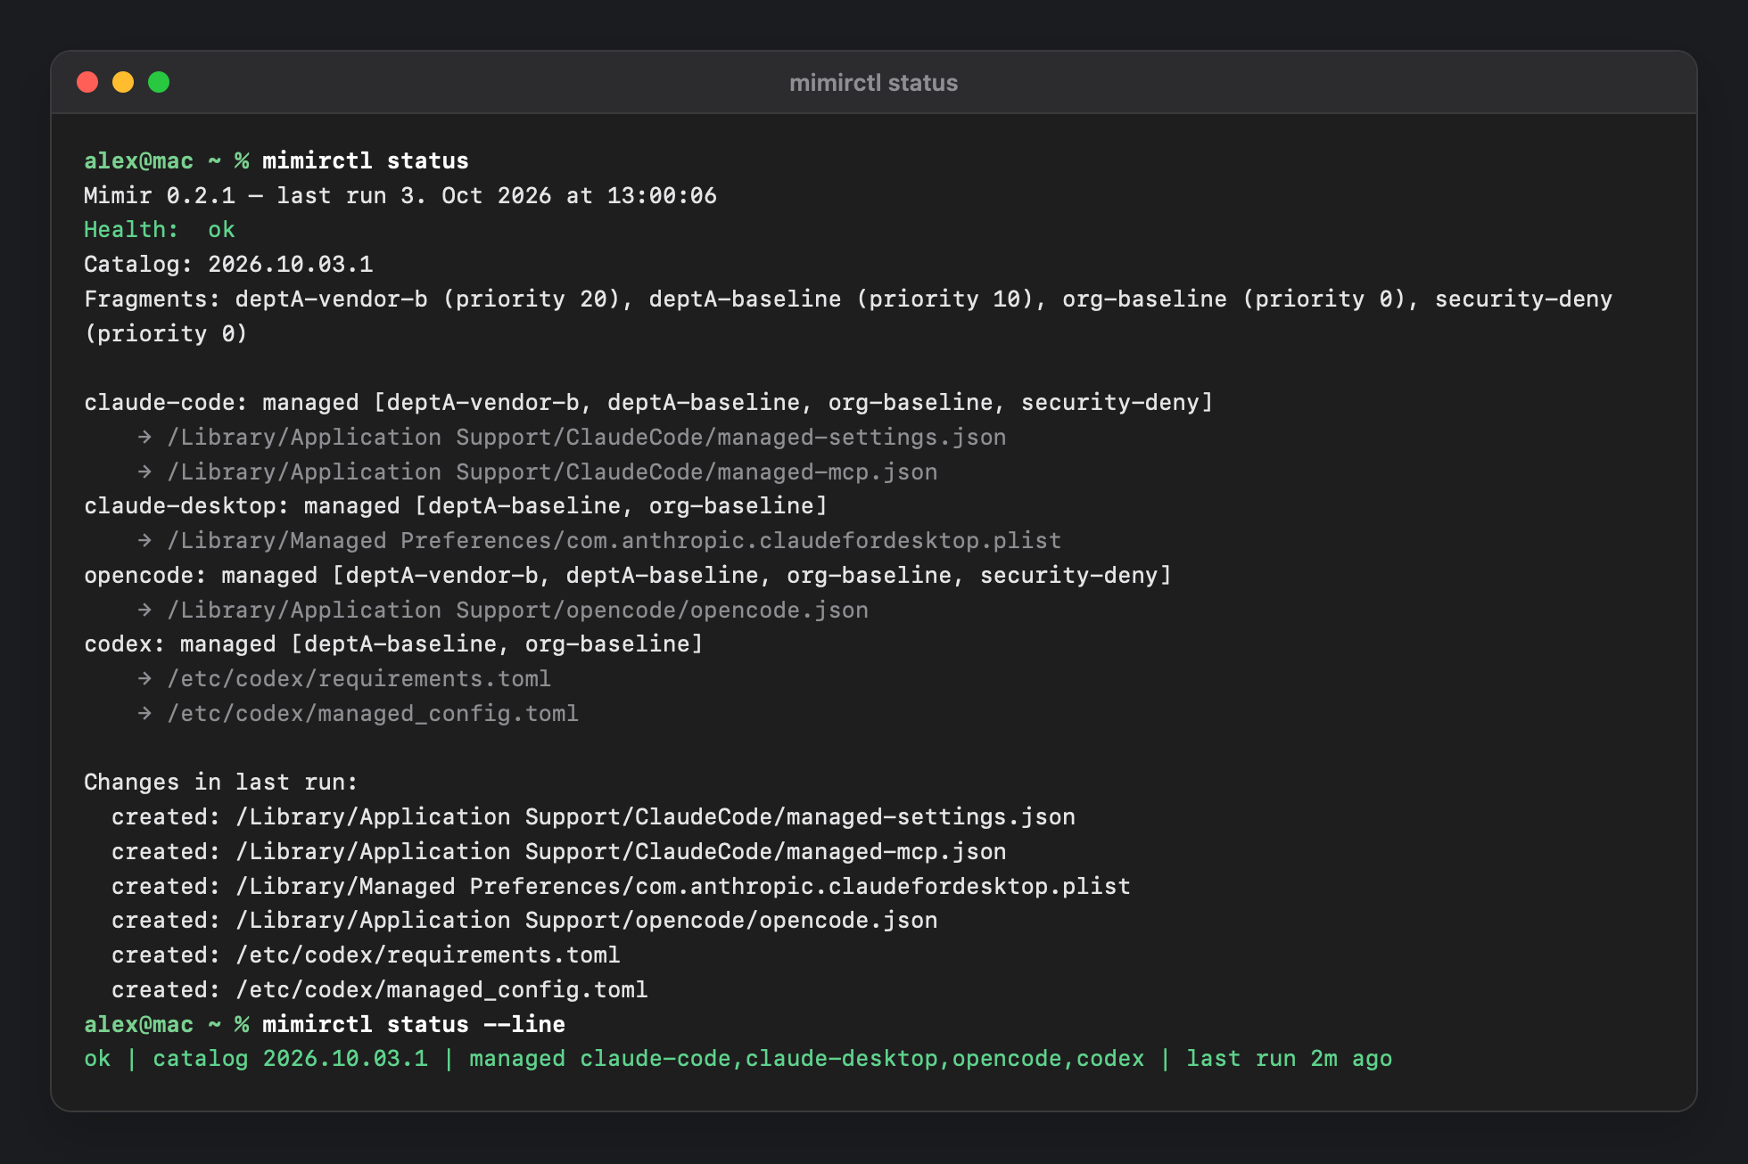
Task: Click 'created:' opencode/opencode.json line
Action: click(524, 920)
